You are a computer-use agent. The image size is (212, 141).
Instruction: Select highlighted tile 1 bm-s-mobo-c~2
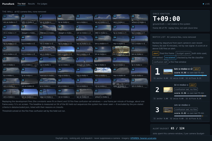click(66, 51)
